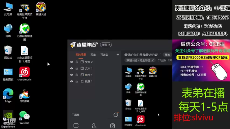Lock the 文本 2 layer
This screenshot has width=230, height=129.
(77, 62)
